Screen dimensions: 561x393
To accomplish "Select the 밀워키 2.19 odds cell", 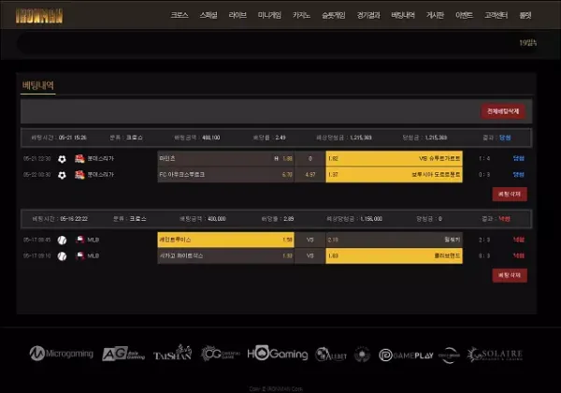I will tap(394, 240).
